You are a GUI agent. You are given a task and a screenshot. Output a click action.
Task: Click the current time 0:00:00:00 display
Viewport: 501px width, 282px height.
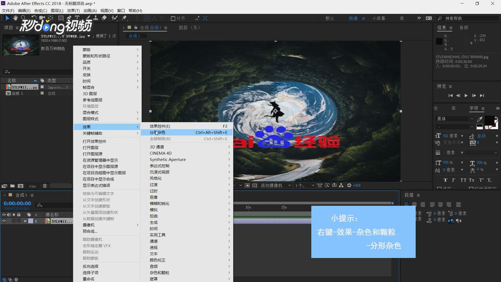[17, 203]
